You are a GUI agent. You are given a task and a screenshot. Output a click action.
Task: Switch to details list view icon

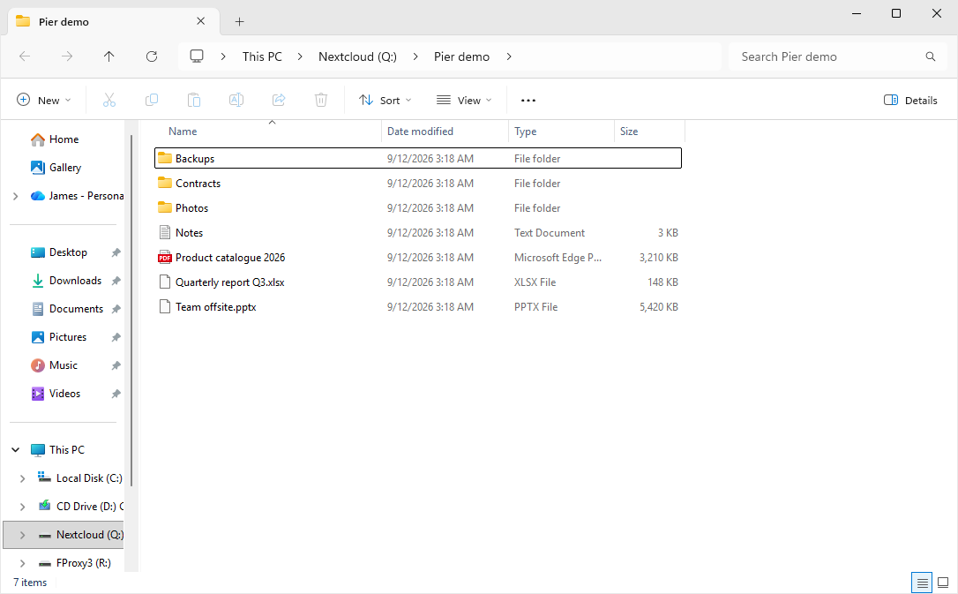pos(922,583)
